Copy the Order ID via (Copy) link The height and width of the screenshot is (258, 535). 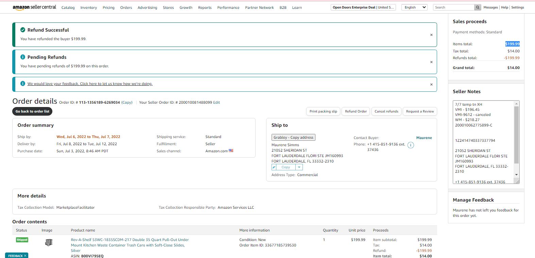click(127, 102)
